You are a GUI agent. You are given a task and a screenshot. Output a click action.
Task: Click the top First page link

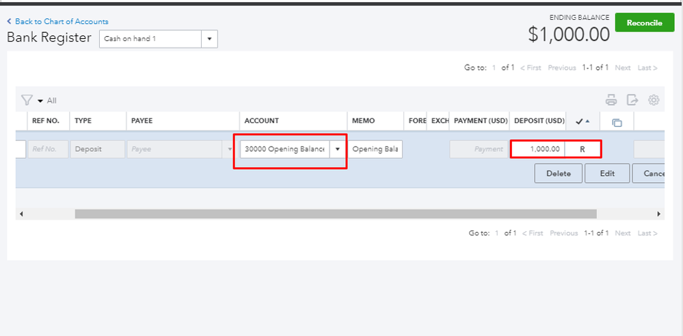click(x=531, y=68)
